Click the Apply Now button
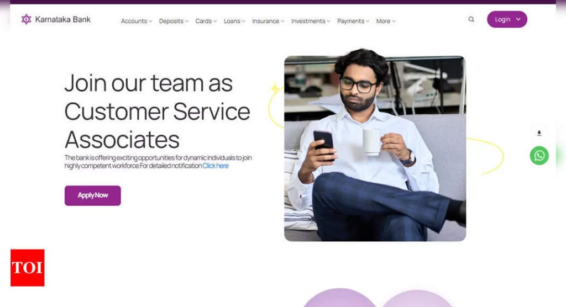The image size is (566, 307). (93, 195)
